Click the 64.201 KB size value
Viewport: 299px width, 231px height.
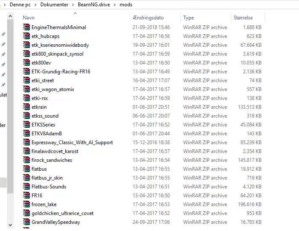tap(251, 196)
